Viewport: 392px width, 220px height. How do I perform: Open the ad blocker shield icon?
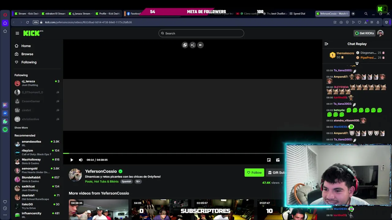347,22
